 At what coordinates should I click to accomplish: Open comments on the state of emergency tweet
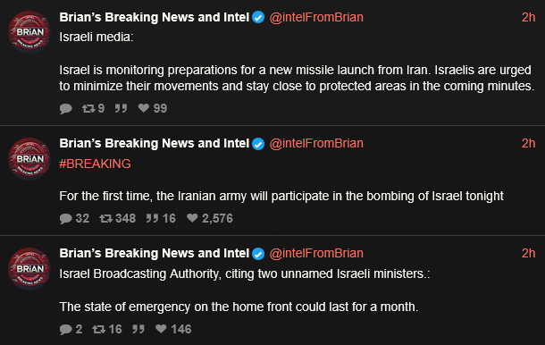[71, 329]
